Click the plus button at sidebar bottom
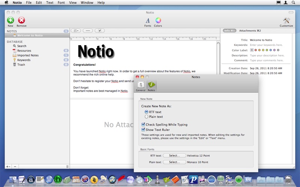300x187 pixels. [x=8, y=166]
